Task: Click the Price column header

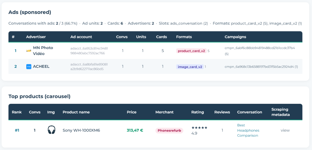Action: 132,112
